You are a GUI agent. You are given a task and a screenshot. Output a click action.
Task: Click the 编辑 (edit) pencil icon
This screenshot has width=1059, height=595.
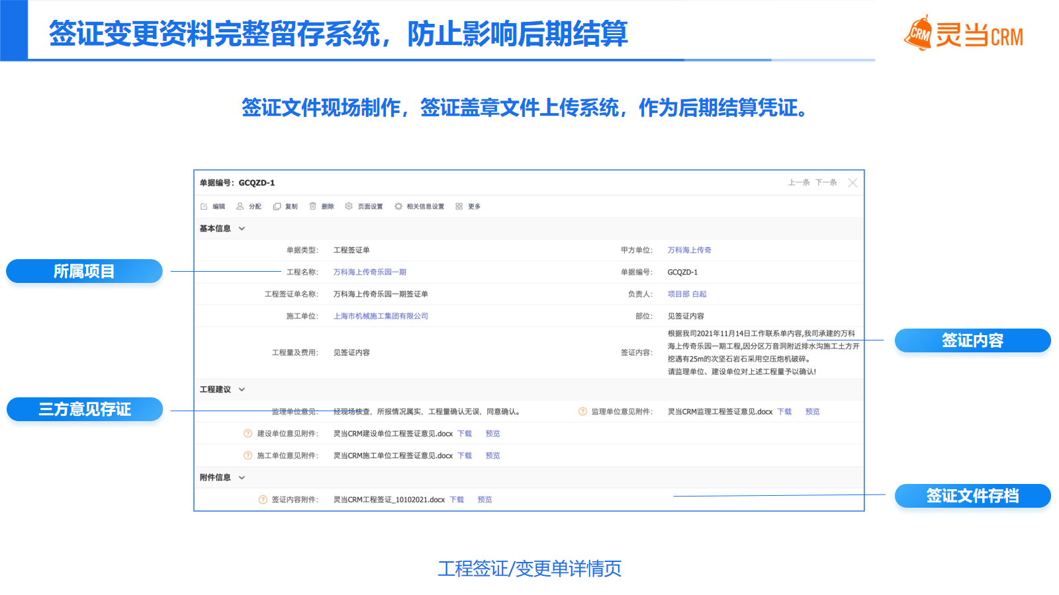pos(204,206)
